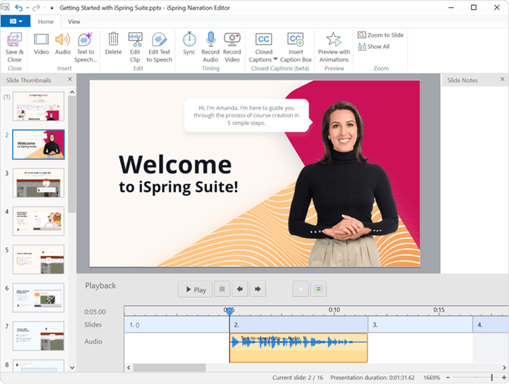
Task: Click Preview with Animations
Action: pos(334,48)
